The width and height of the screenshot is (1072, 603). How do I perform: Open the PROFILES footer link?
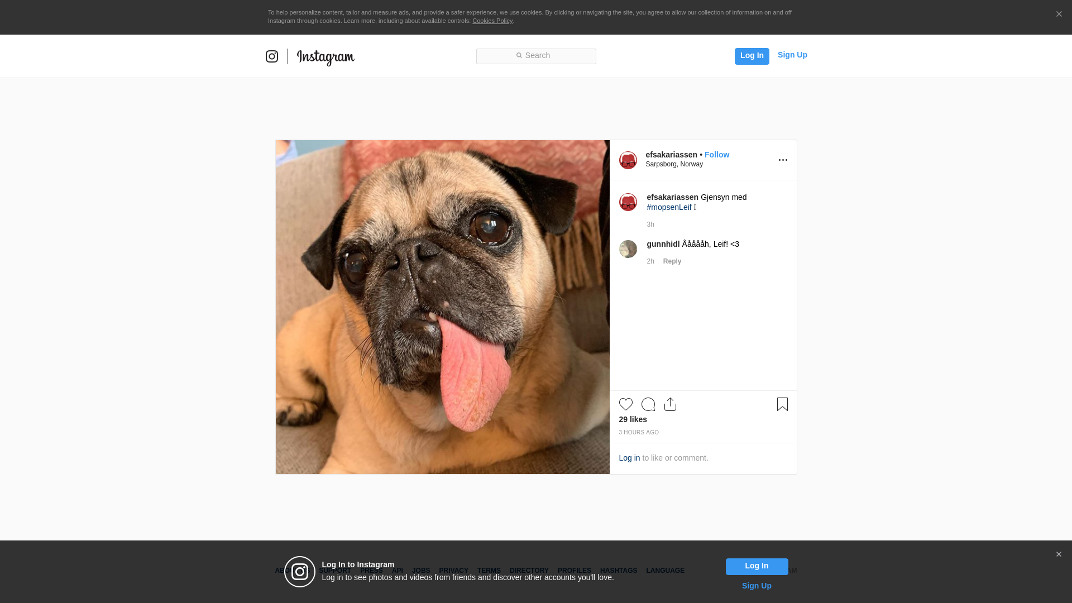[x=575, y=571]
